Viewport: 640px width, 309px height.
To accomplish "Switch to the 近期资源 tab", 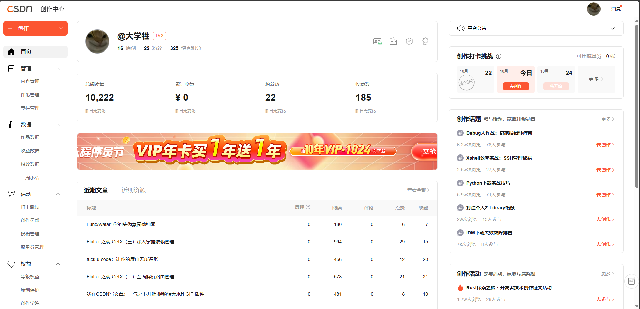I will pos(133,190).
